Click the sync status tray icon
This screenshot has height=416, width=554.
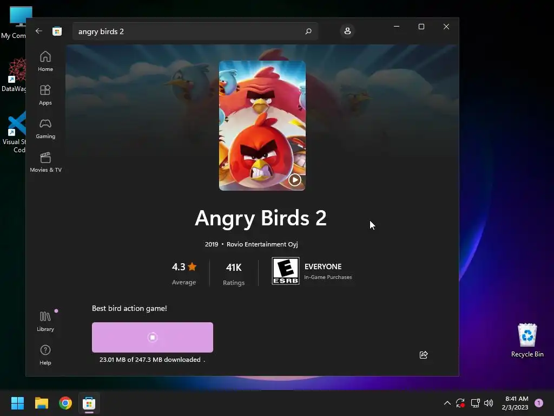(460, 403)
